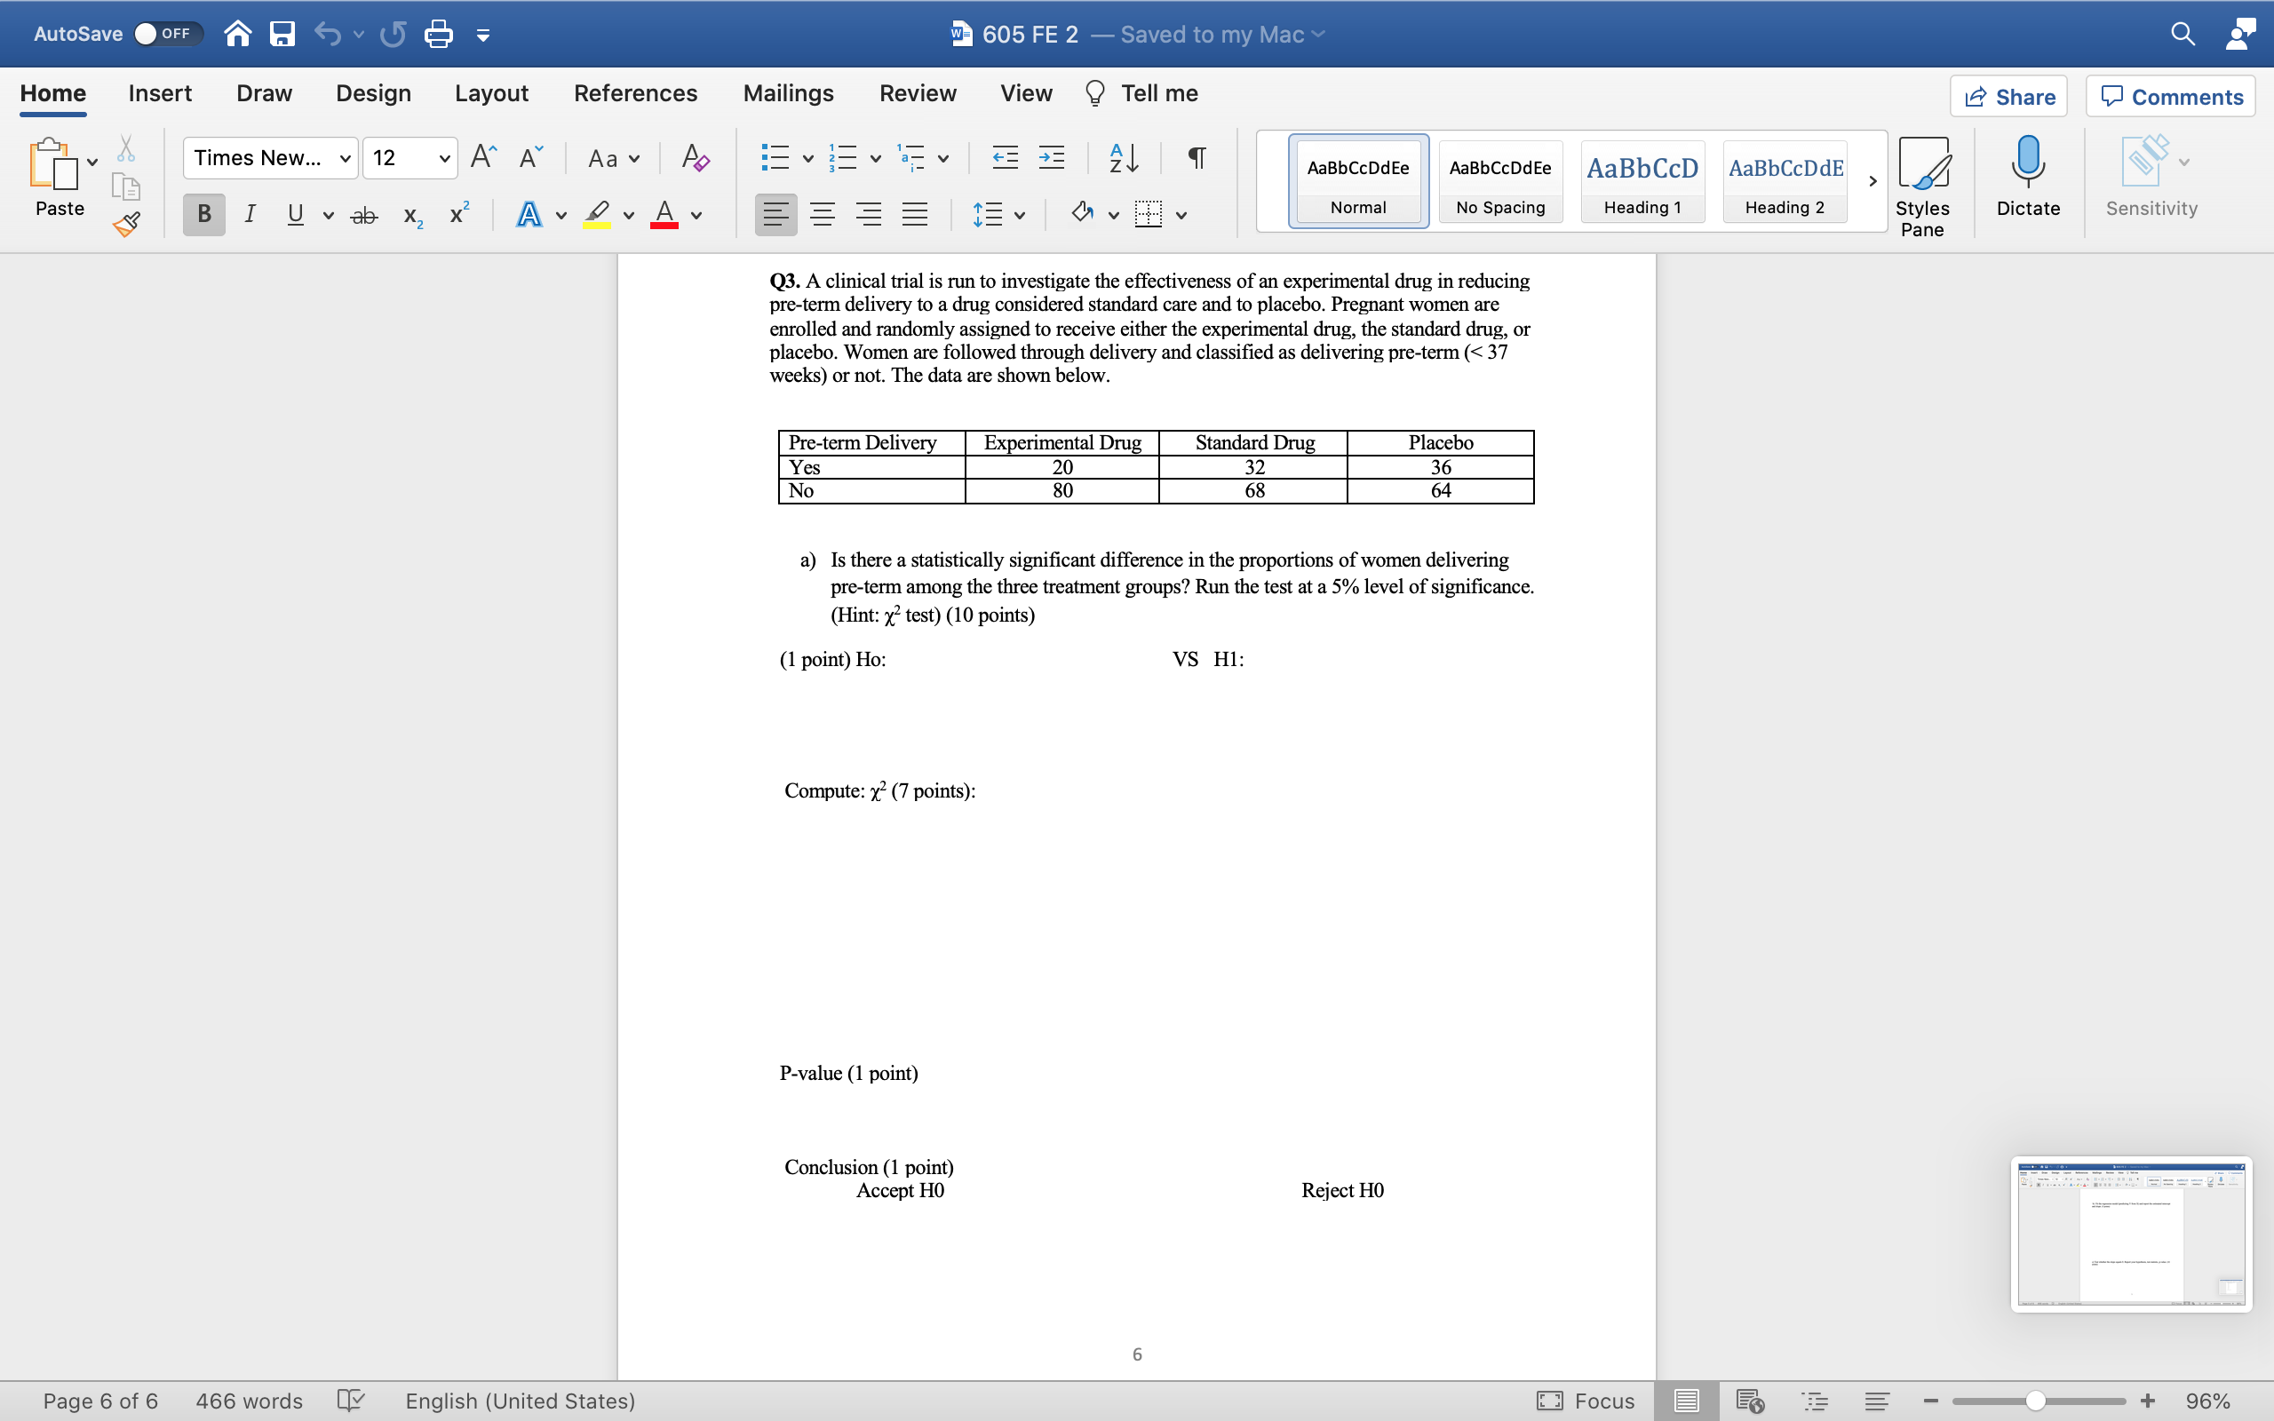2274x1421 pixels.
Task: Expand the font color dropdown arrow
Action: [x=696, y=216]
